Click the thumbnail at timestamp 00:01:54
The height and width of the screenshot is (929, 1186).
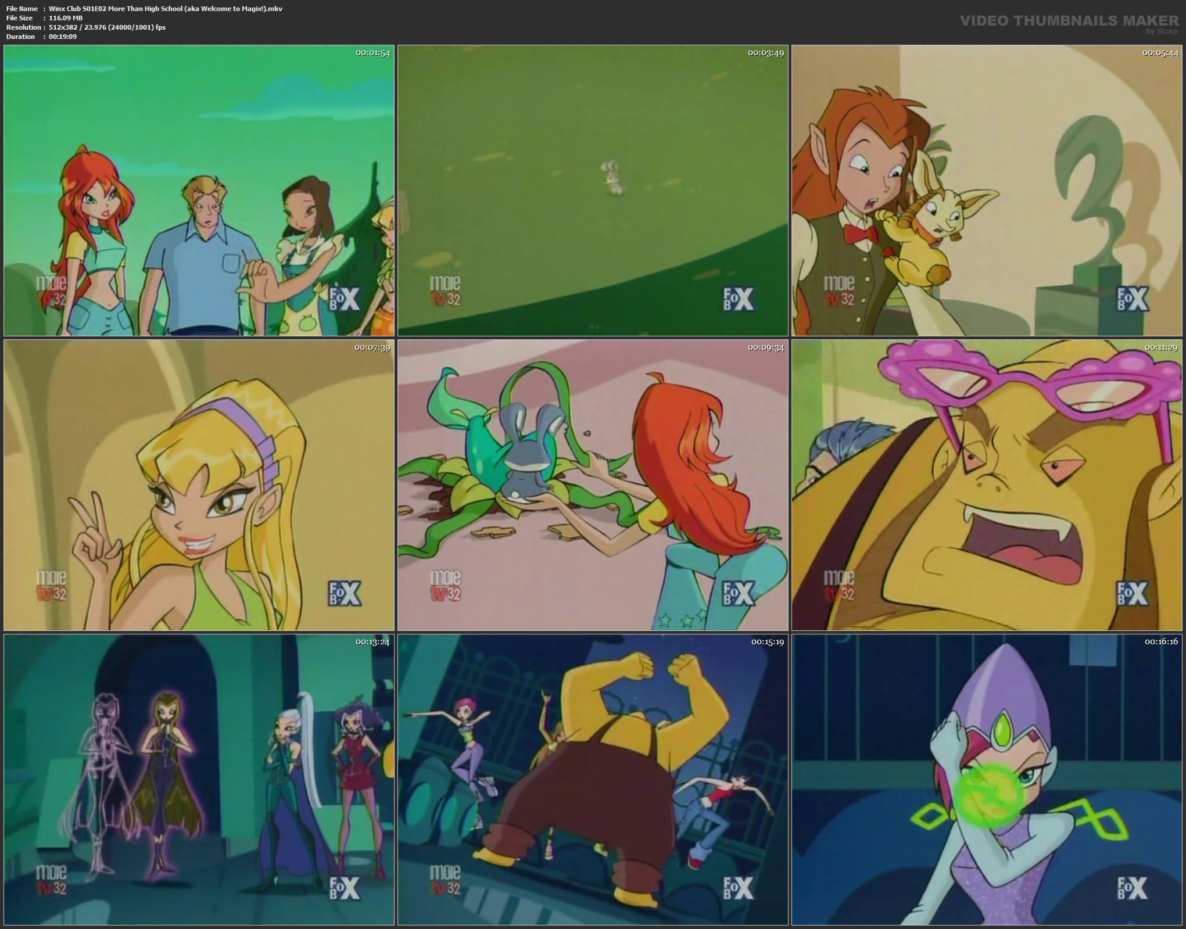click(x=199, y=191)
